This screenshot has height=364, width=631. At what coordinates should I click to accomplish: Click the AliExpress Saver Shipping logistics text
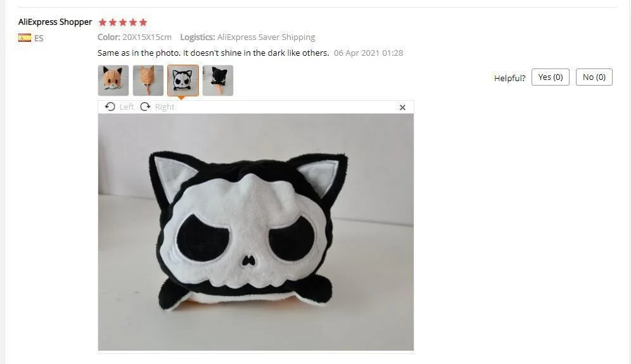click(266, 37)
